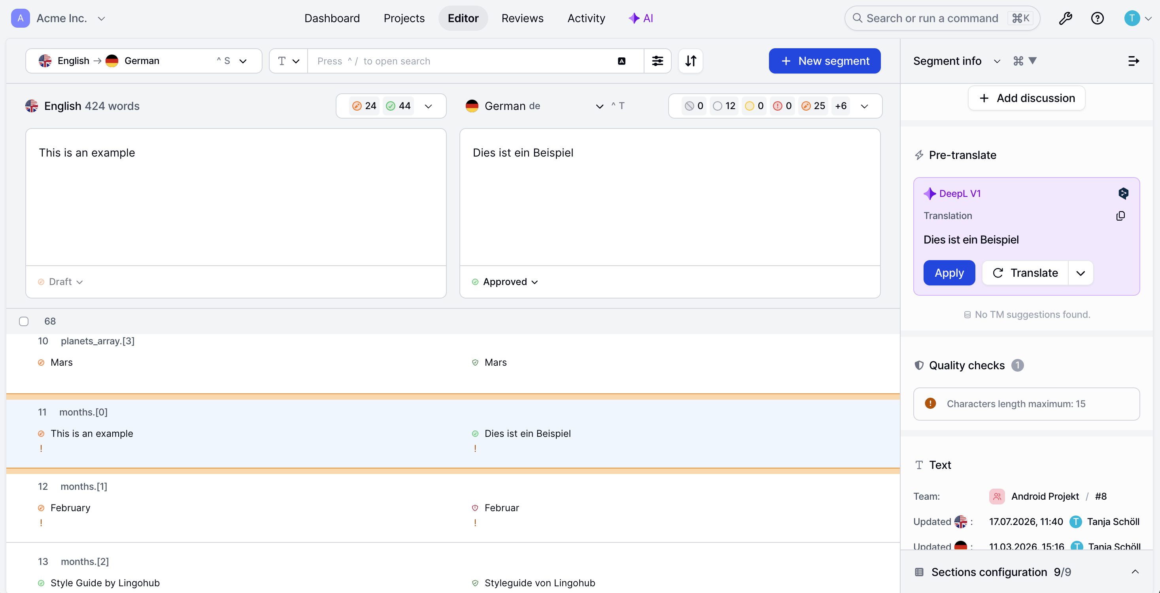
Task: Click the Quality checks shield icon
Action: coord(919,365)
